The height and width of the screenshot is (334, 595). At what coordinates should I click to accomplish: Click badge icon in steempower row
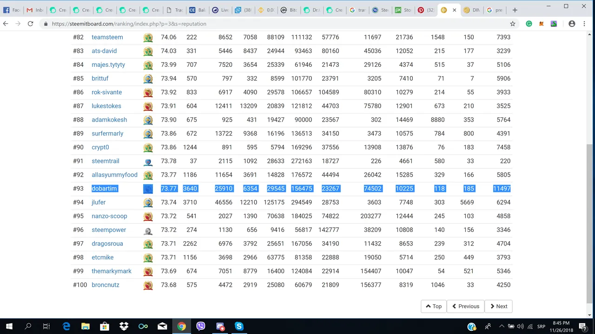click(148, 230)
